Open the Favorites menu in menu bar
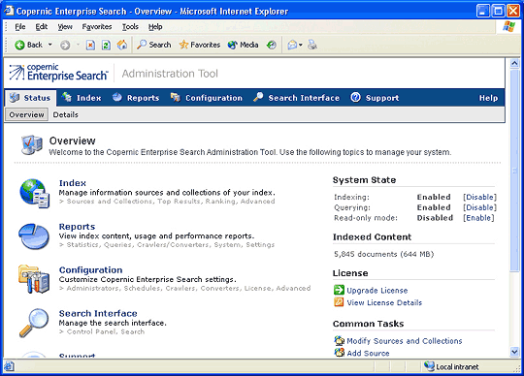 click(97, 27)
